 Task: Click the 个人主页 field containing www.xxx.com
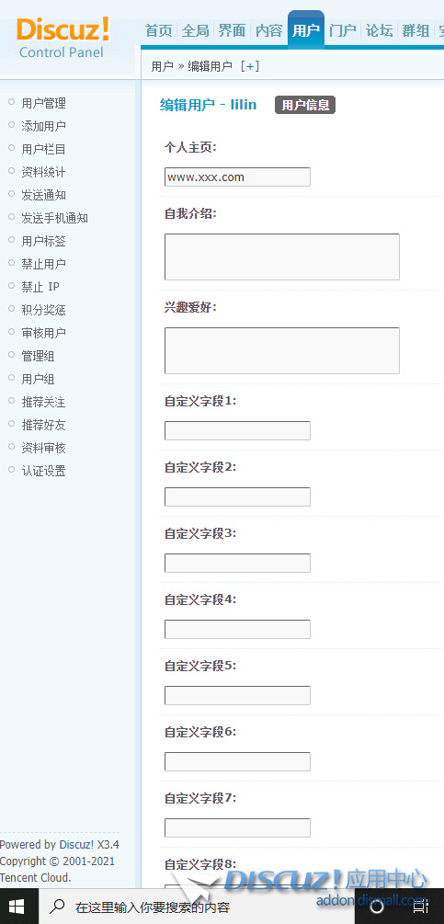[237, 177]
